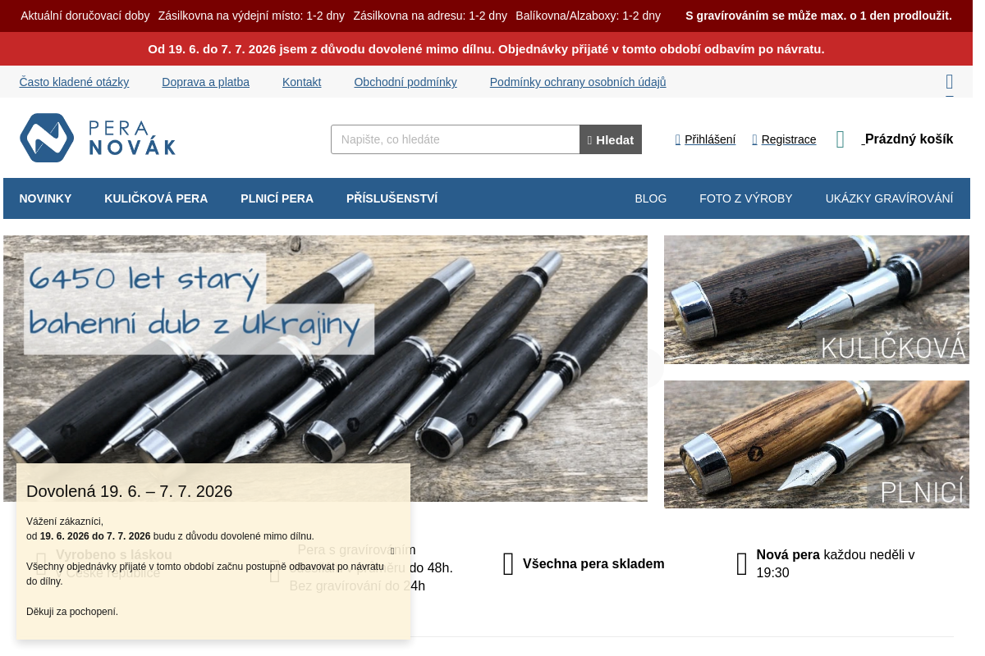985x656 pixels.
Task: Open the bog oak main banner
Action: (x=325, y=368)
